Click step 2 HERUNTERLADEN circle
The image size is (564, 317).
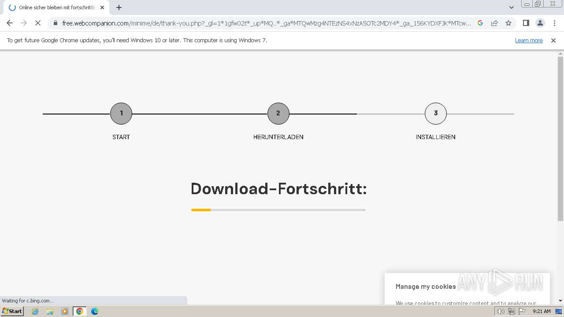[x=278, y=114]
